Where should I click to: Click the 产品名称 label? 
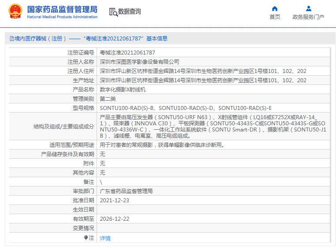83,90
